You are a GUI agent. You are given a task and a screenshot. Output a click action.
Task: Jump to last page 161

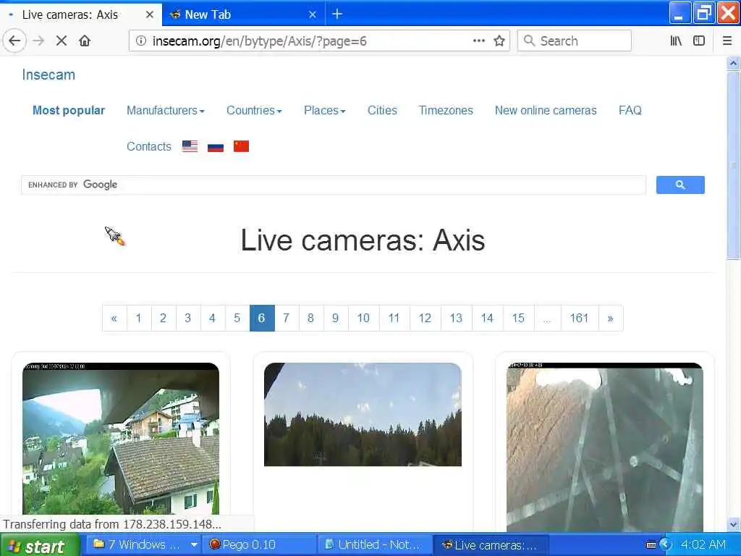pos(580,319)
